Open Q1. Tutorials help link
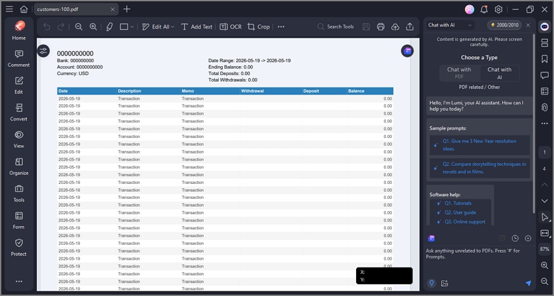 coord(458,203)
